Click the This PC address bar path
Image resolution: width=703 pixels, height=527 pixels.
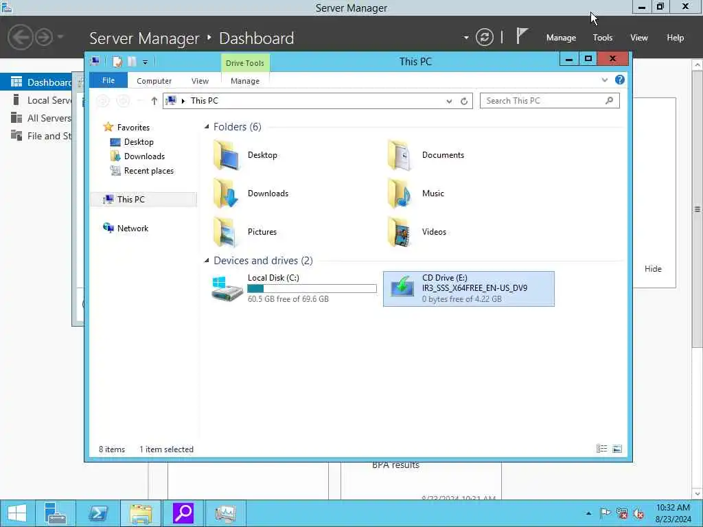tap(205, 101)
